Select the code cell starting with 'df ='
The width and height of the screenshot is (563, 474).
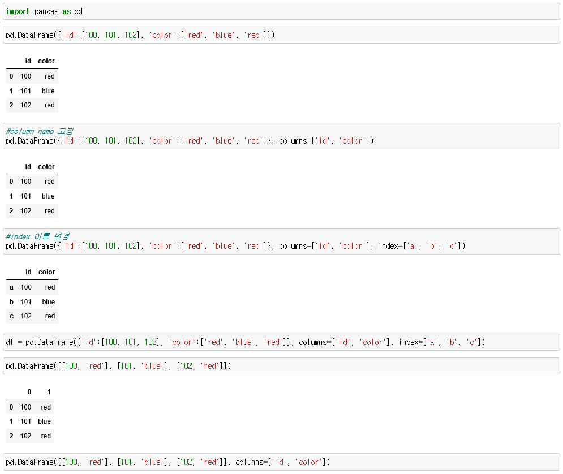pos(281,342)
